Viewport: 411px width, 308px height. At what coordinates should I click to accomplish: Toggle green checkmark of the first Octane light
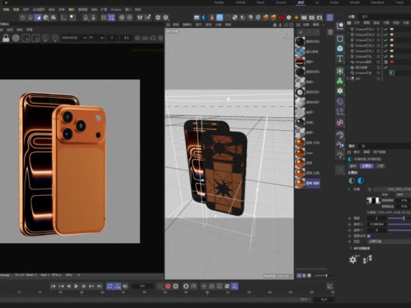(x=386, y=30)
